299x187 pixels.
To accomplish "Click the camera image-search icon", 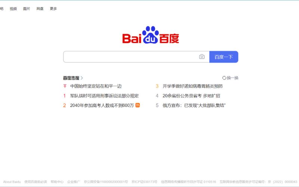I will [202, 57].
